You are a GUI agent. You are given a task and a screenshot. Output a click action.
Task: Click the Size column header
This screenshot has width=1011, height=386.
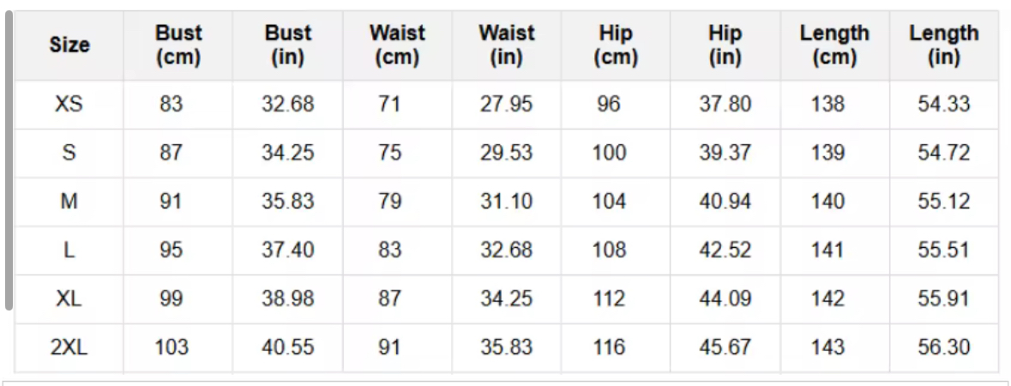pyautogui.click(x=69, y=45)
